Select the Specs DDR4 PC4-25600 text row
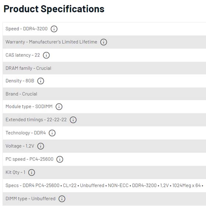The image size is (206, 206). pos(104,186)
